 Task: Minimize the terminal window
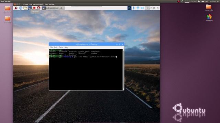[117, 44]
